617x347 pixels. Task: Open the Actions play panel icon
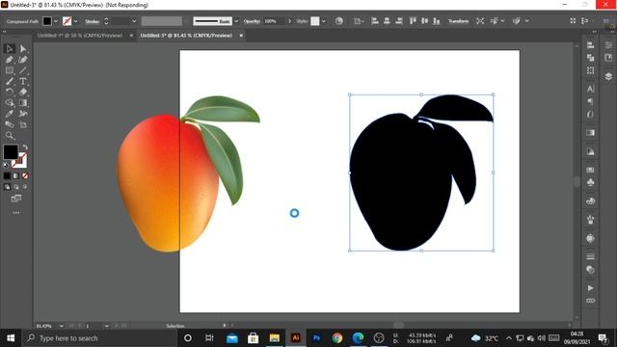click(x=590, y=288)
